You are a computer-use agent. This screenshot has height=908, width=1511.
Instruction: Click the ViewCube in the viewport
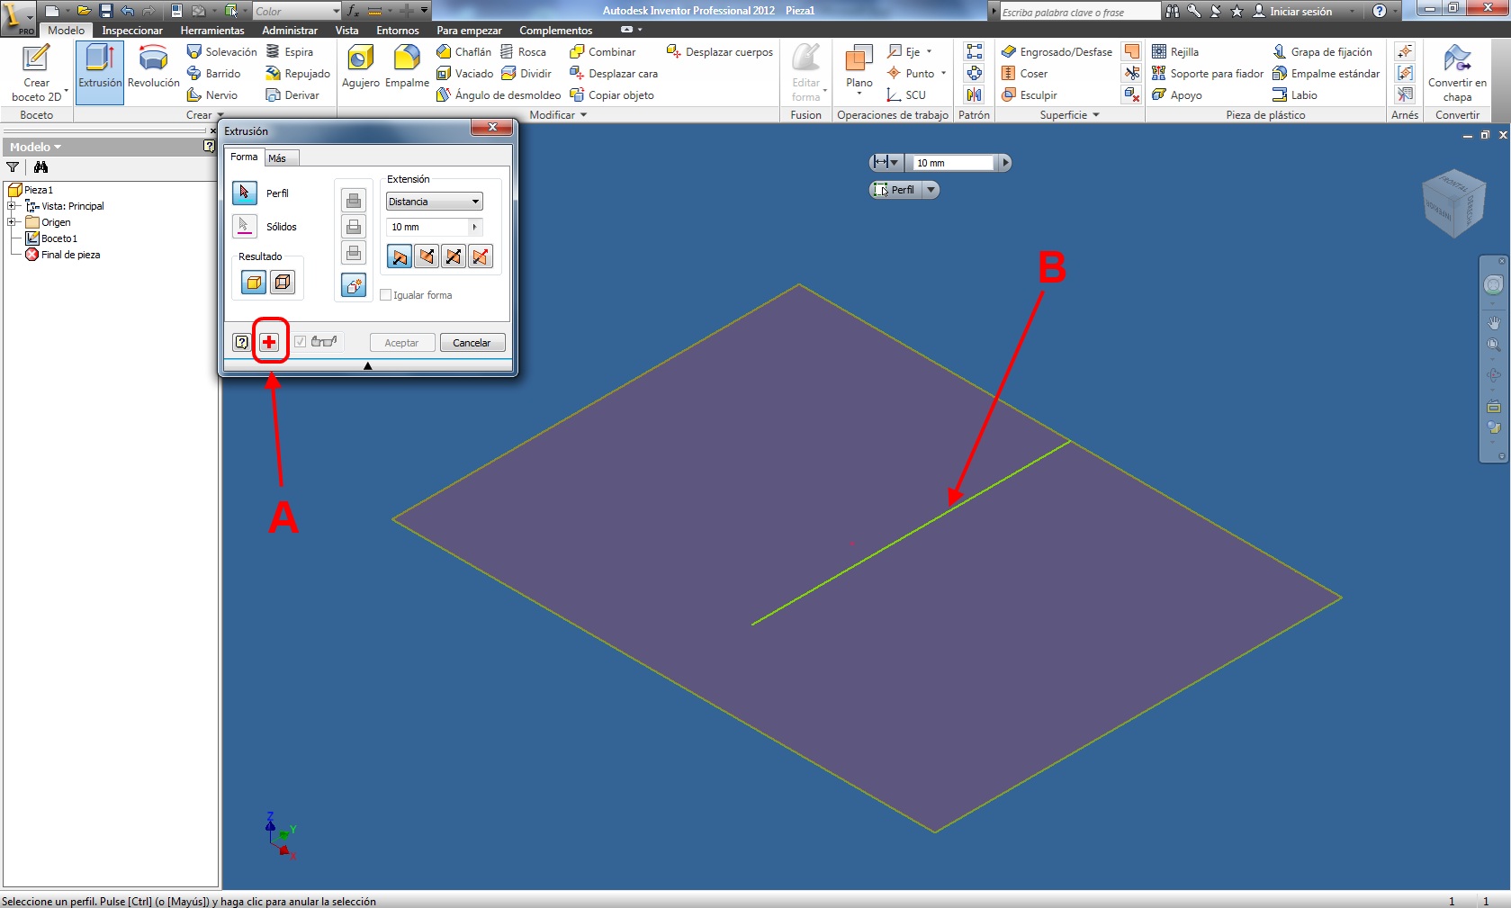[1453, 203]
